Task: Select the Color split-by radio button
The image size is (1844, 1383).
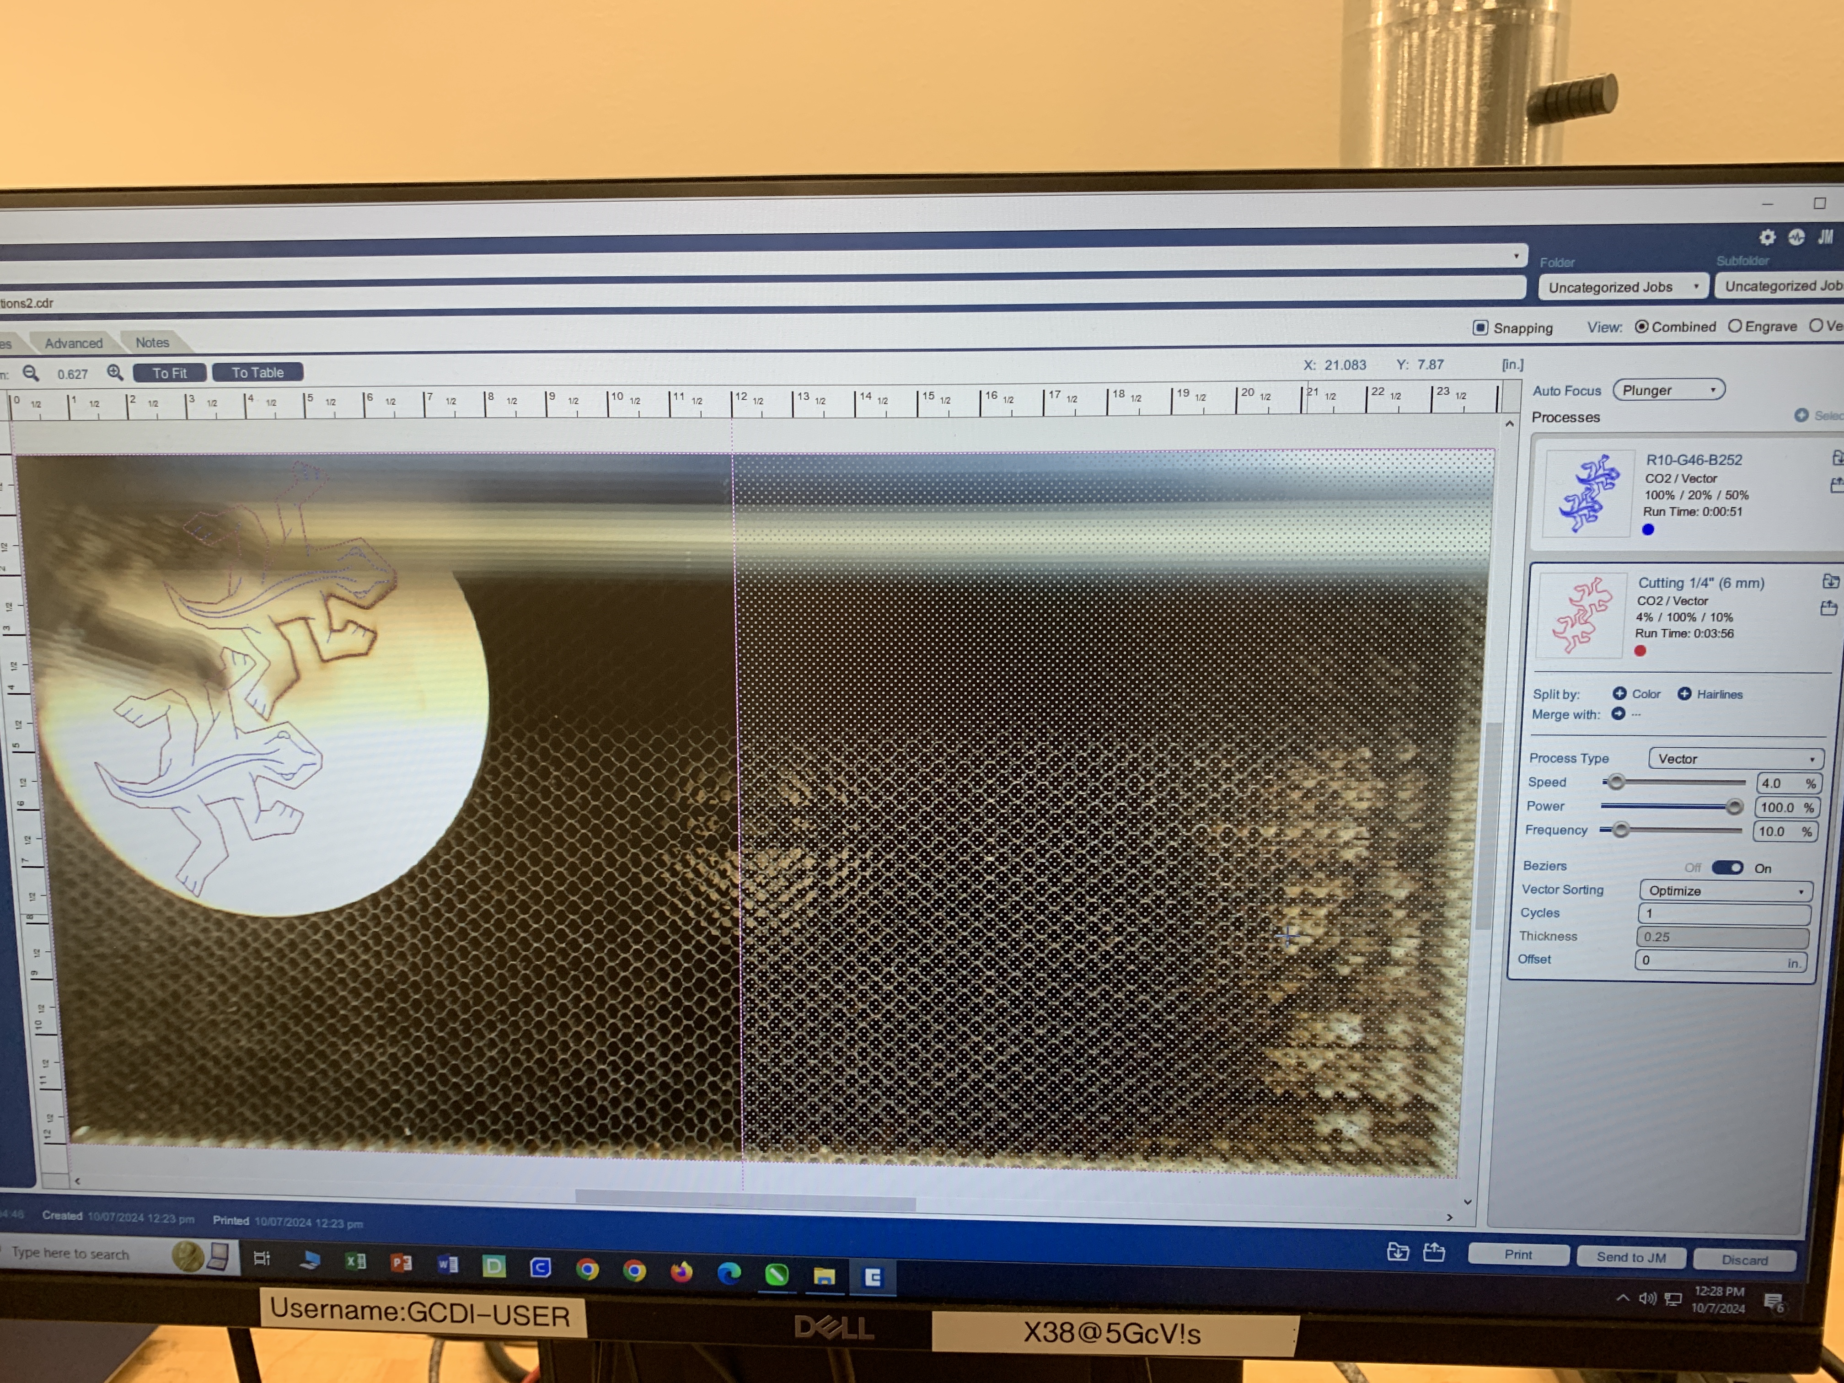Action: point(1616,694)
